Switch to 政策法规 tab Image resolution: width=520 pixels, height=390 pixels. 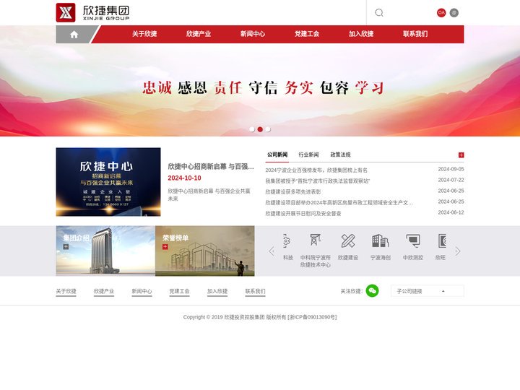coord(340,155)
